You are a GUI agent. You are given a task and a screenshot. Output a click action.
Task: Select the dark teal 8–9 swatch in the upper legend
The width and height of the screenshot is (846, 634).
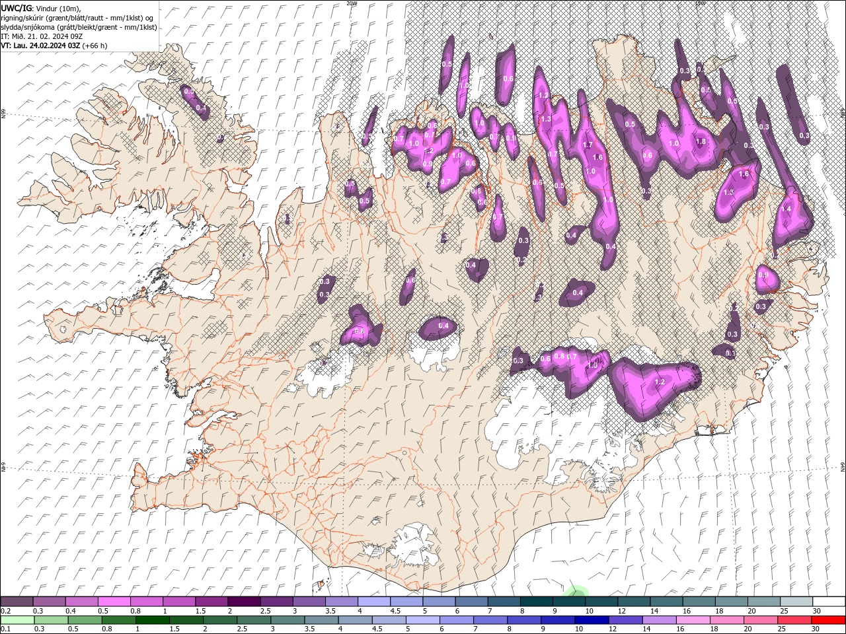536,602
